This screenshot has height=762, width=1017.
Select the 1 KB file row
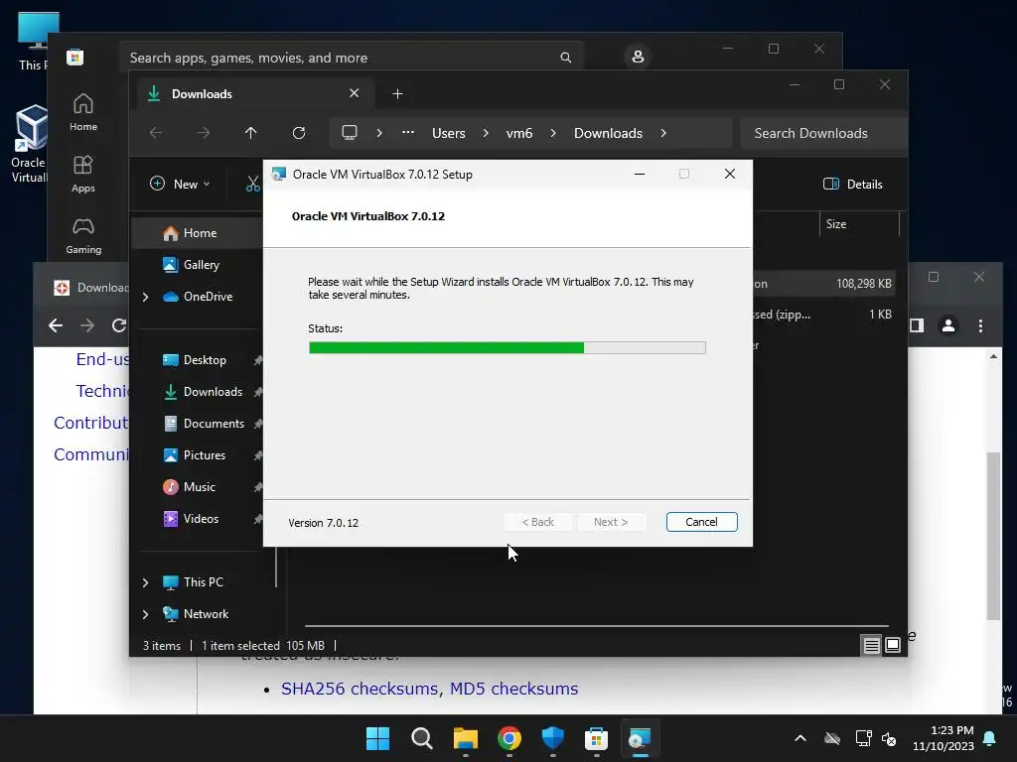(x=823, y=315)
